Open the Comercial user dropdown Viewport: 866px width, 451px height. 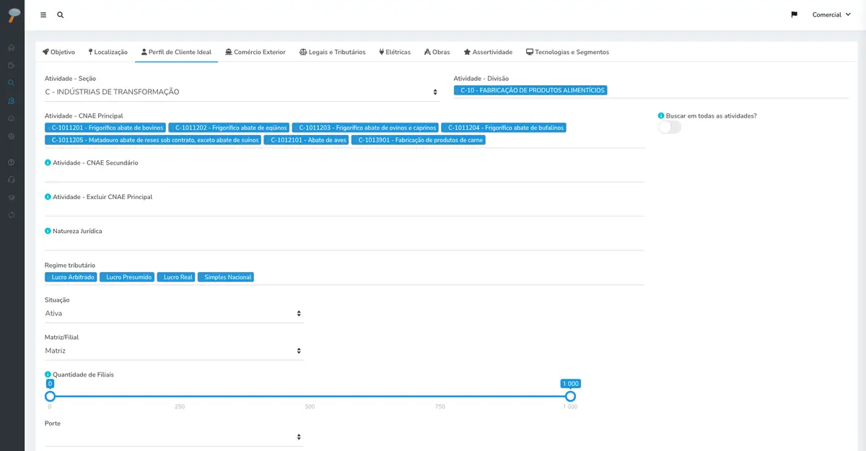click(x=831, y=14)
